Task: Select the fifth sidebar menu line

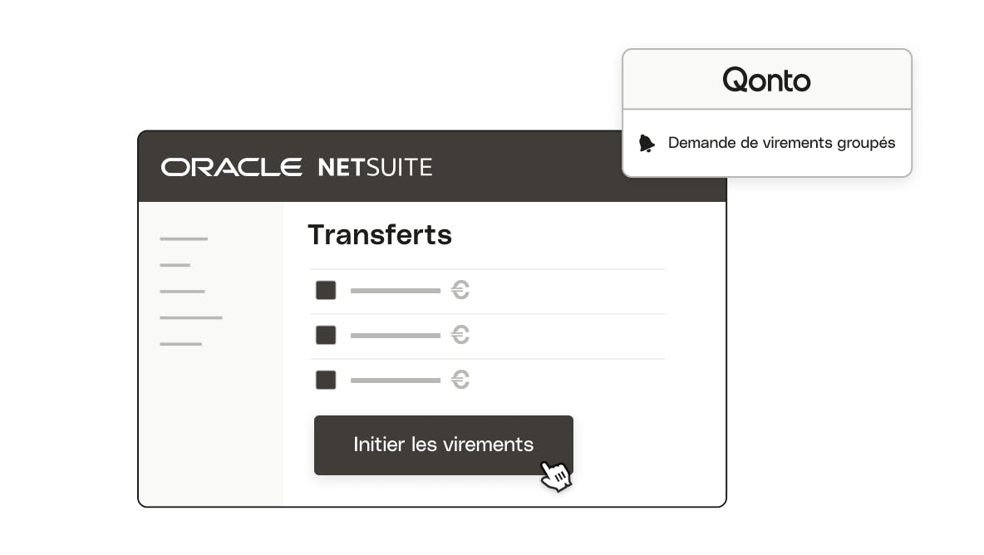Action: pyautogui.click(x=180, y=344)
